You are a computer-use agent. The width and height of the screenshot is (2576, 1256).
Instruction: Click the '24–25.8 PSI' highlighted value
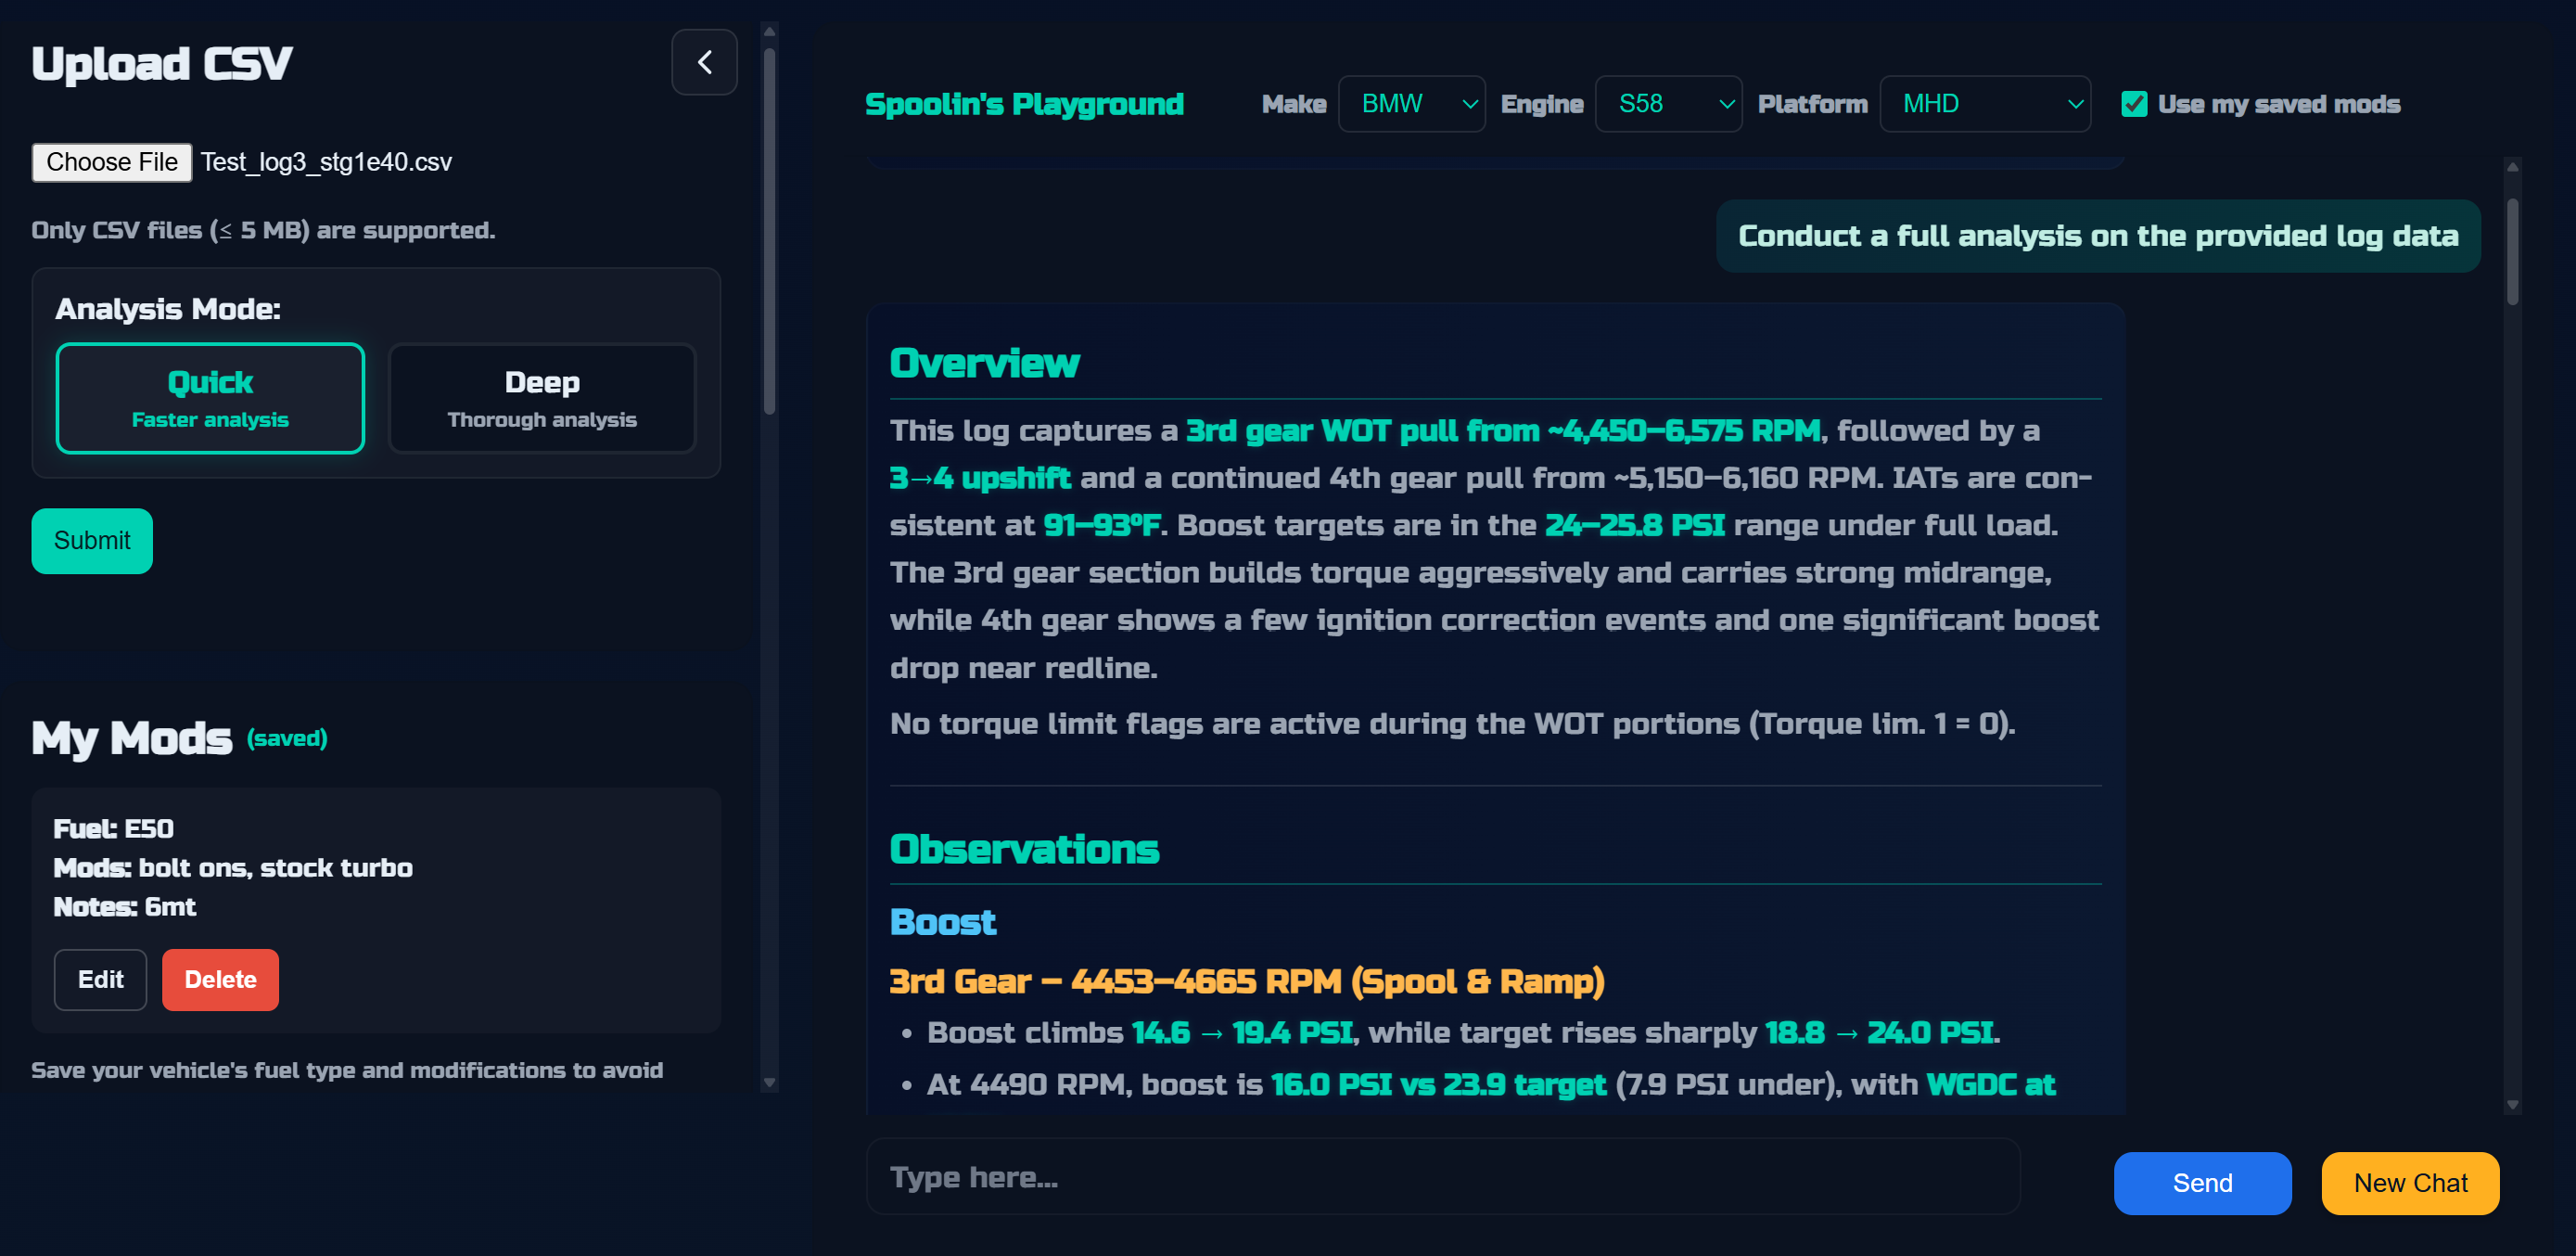click(1634, 525)
